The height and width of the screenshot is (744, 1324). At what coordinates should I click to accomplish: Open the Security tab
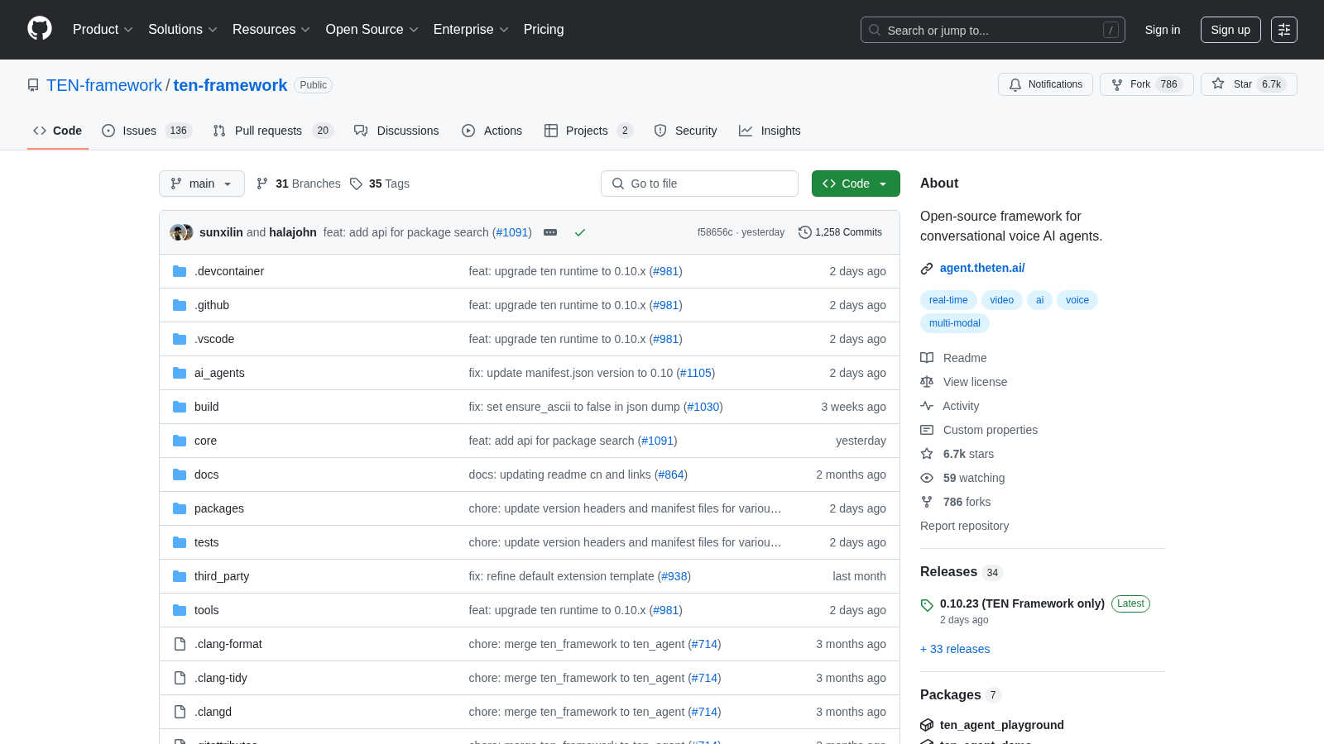coord(685,131)
